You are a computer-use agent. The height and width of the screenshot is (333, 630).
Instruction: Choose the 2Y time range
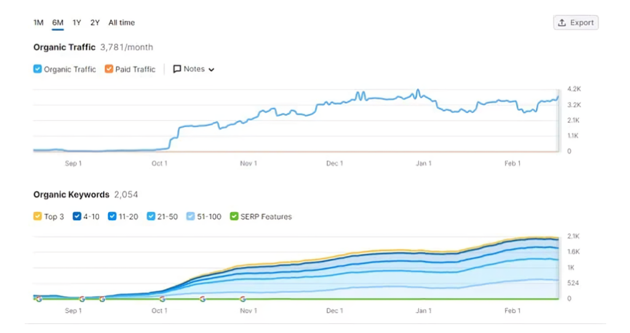pos(95,23)
